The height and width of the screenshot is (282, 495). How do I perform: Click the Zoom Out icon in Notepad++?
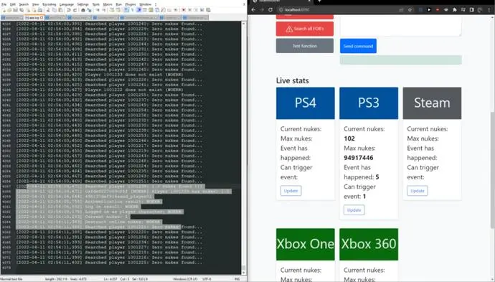pos(104,10)
